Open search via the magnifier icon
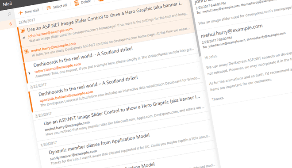 click(9, 14)
